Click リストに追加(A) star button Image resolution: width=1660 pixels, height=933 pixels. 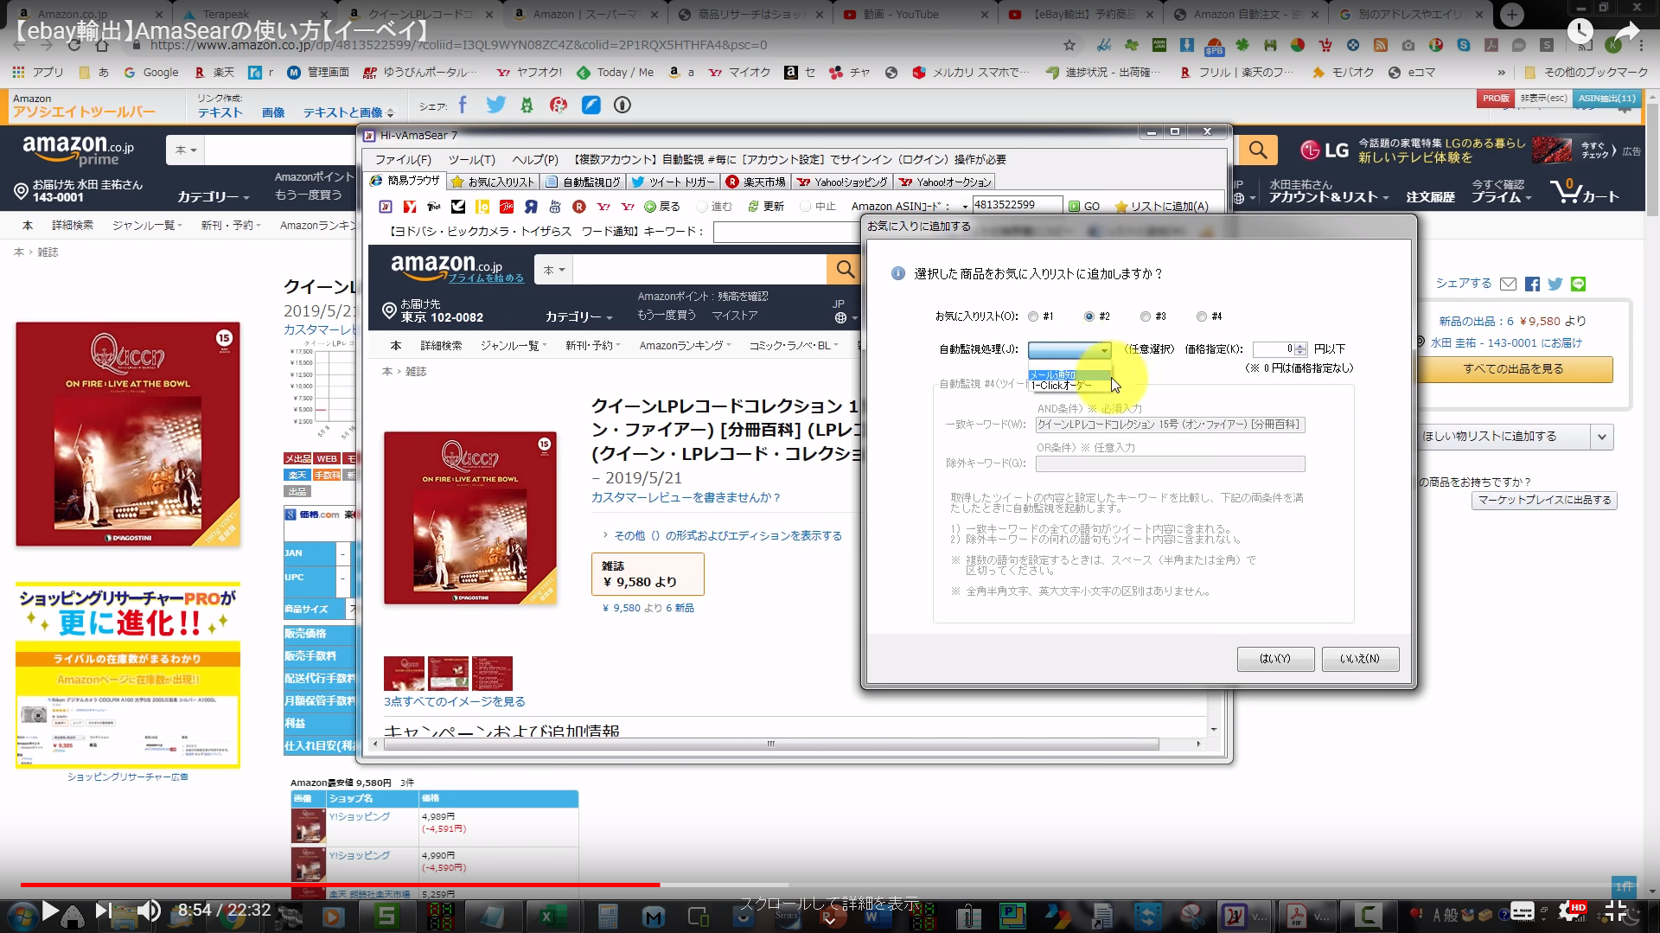(1162, 207)
